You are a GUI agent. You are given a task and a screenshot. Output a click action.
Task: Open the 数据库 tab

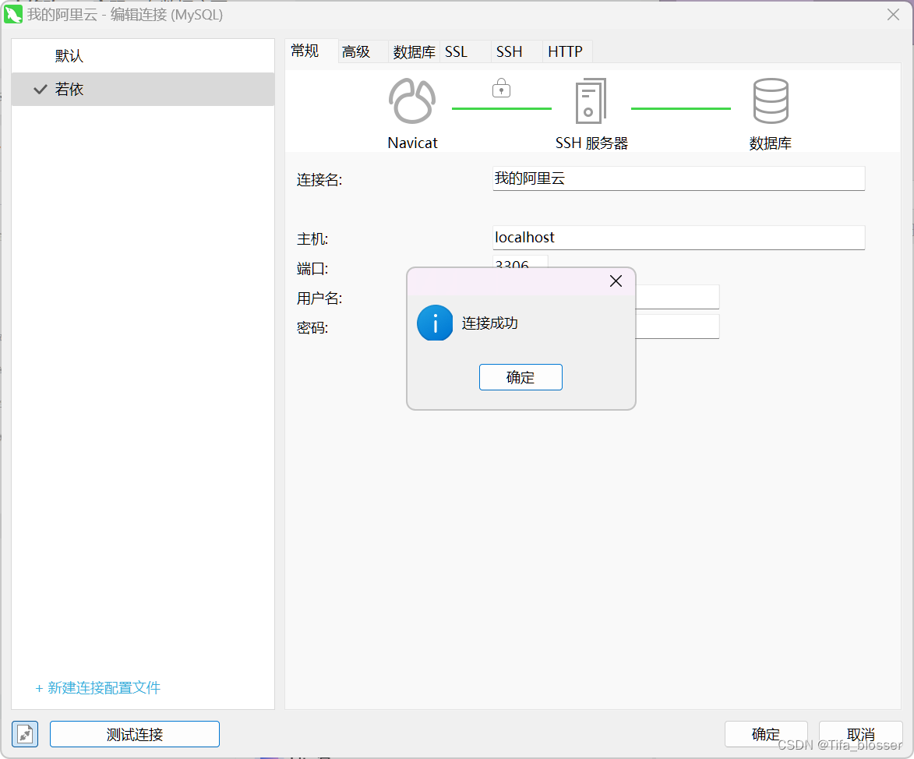pos(414,52)
